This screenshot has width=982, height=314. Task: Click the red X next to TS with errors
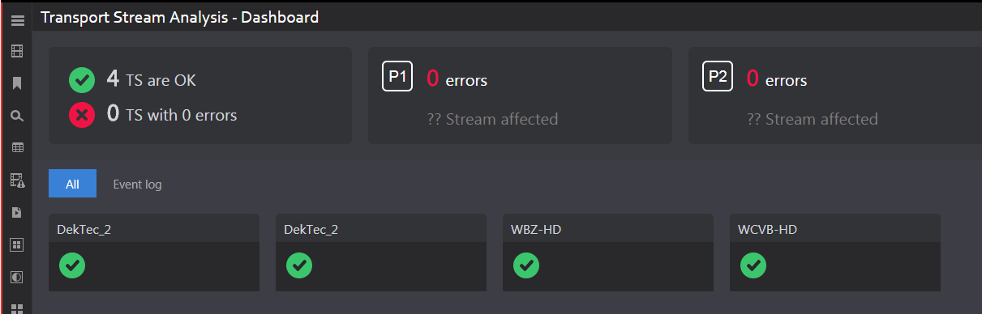tap(81, 116)
